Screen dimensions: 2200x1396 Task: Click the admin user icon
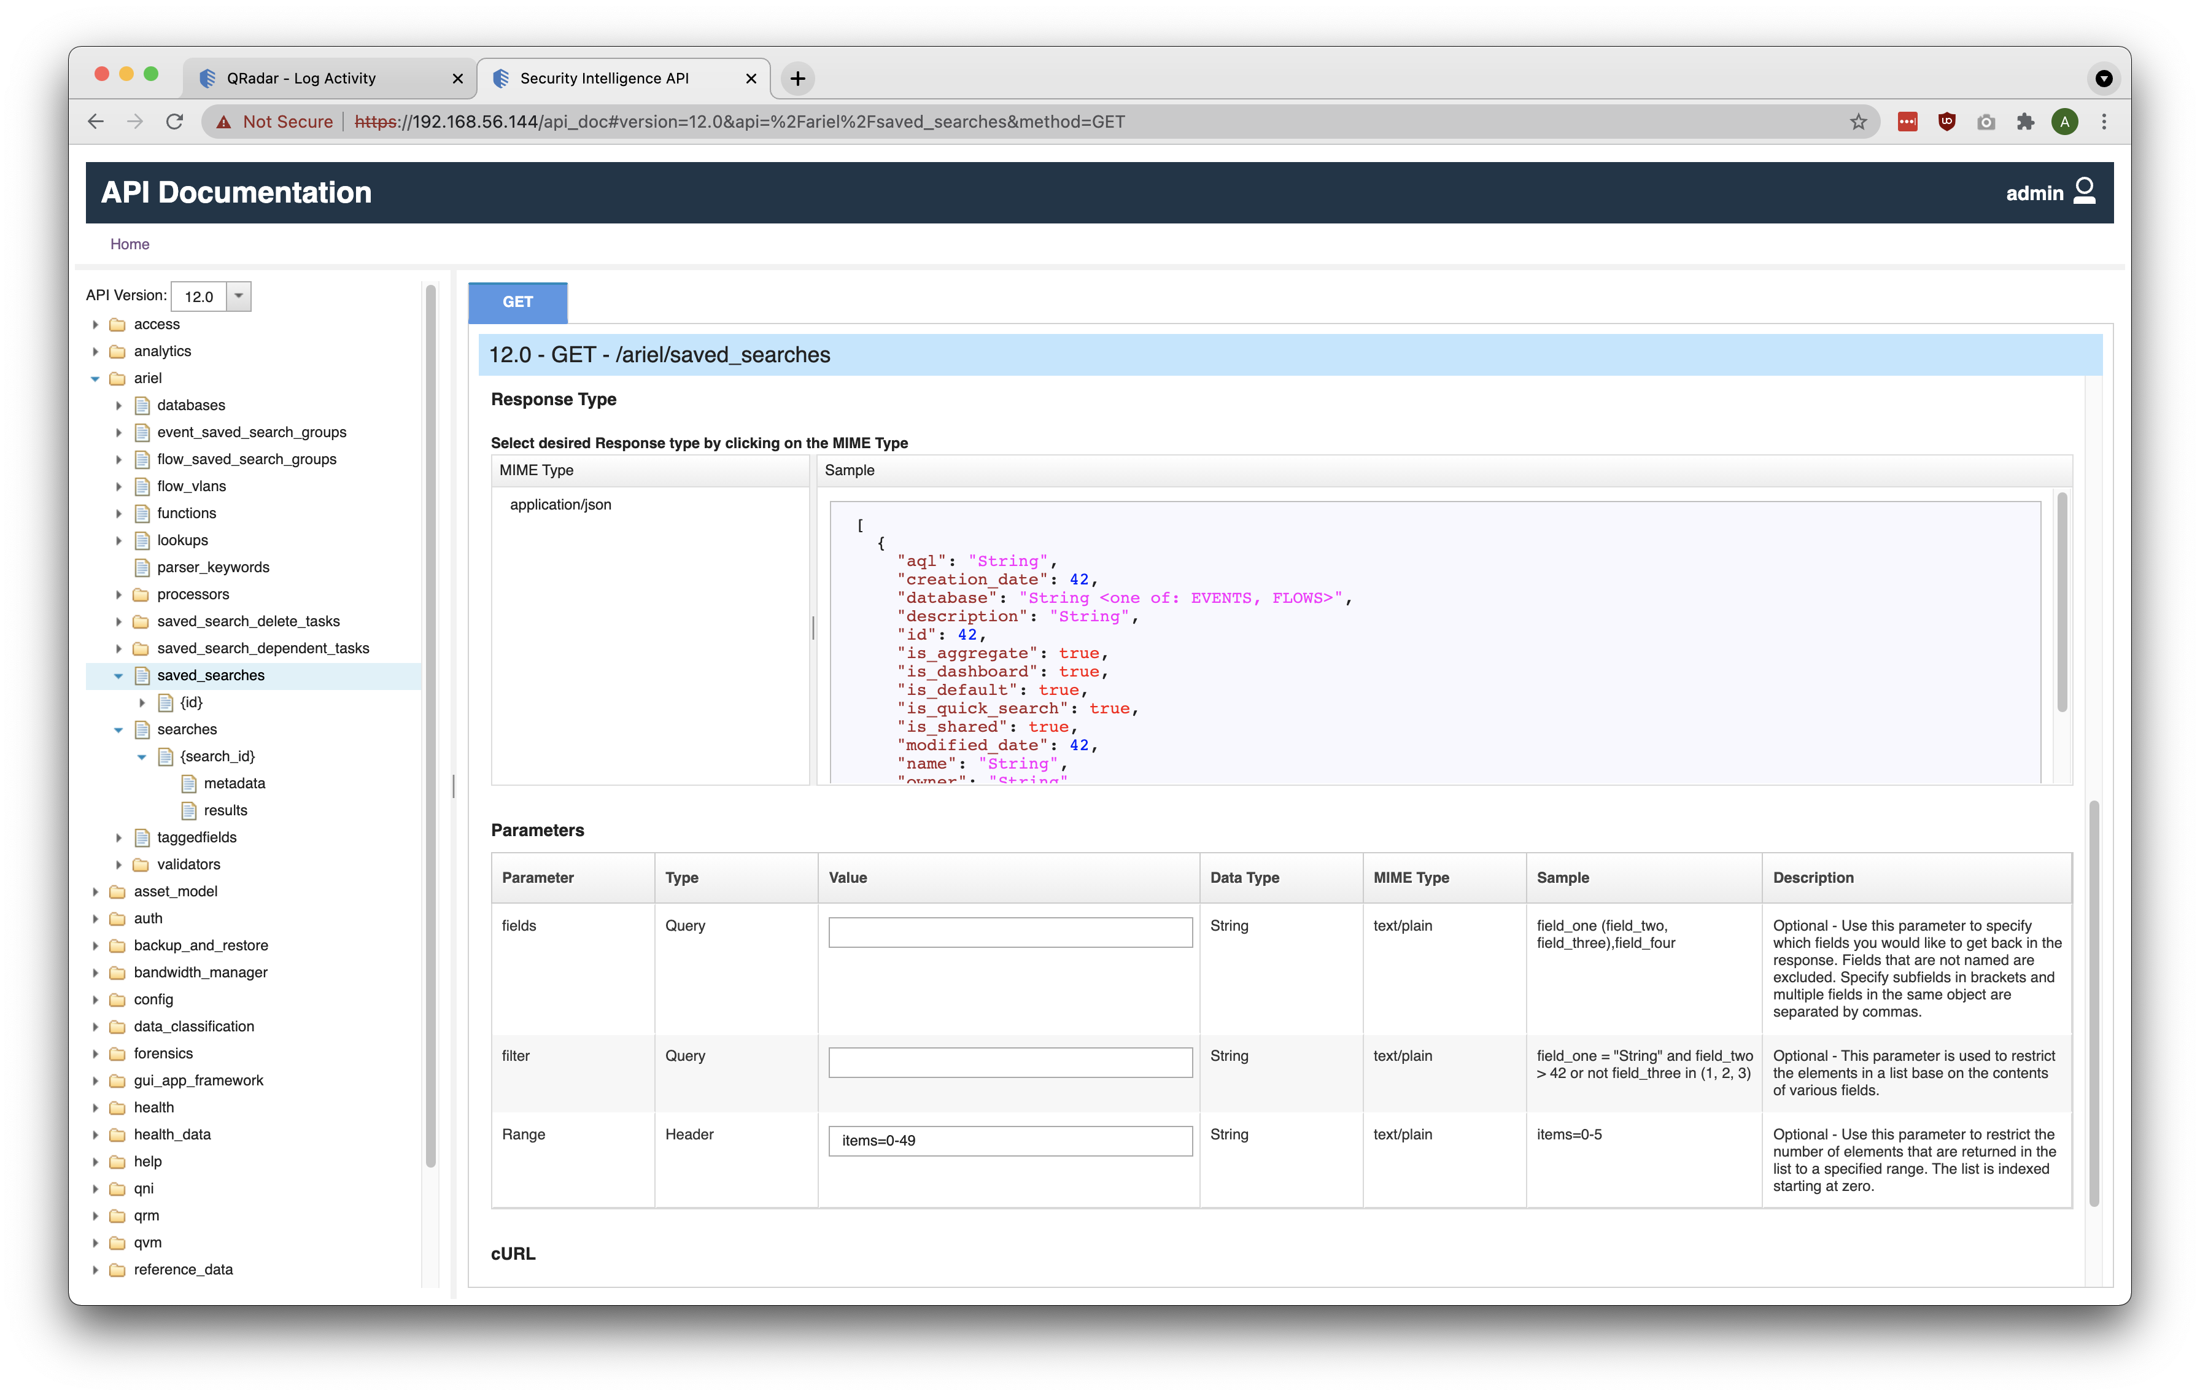click(2085, 191)
